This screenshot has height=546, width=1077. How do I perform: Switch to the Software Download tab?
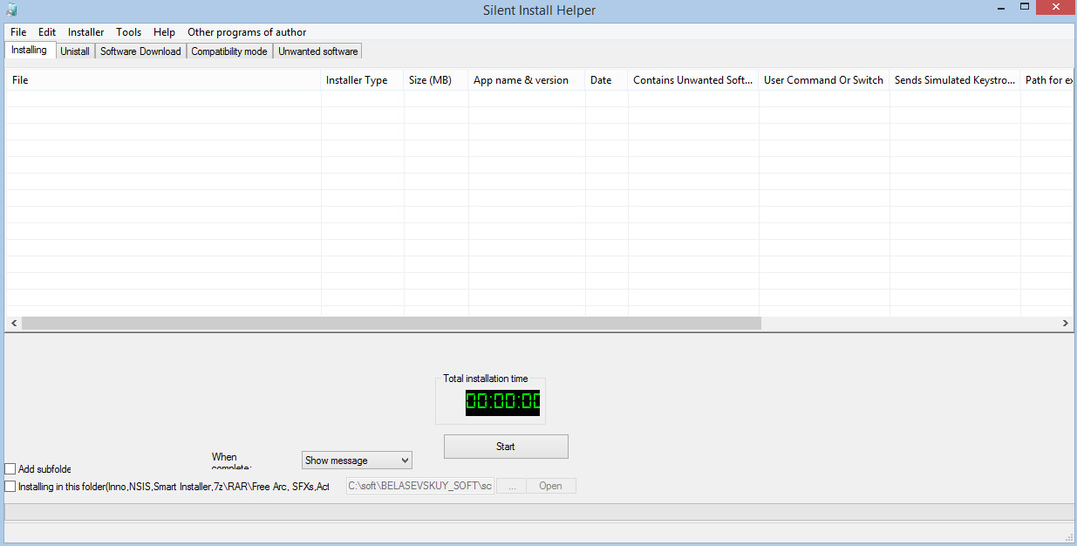click(x=140, y=51)
